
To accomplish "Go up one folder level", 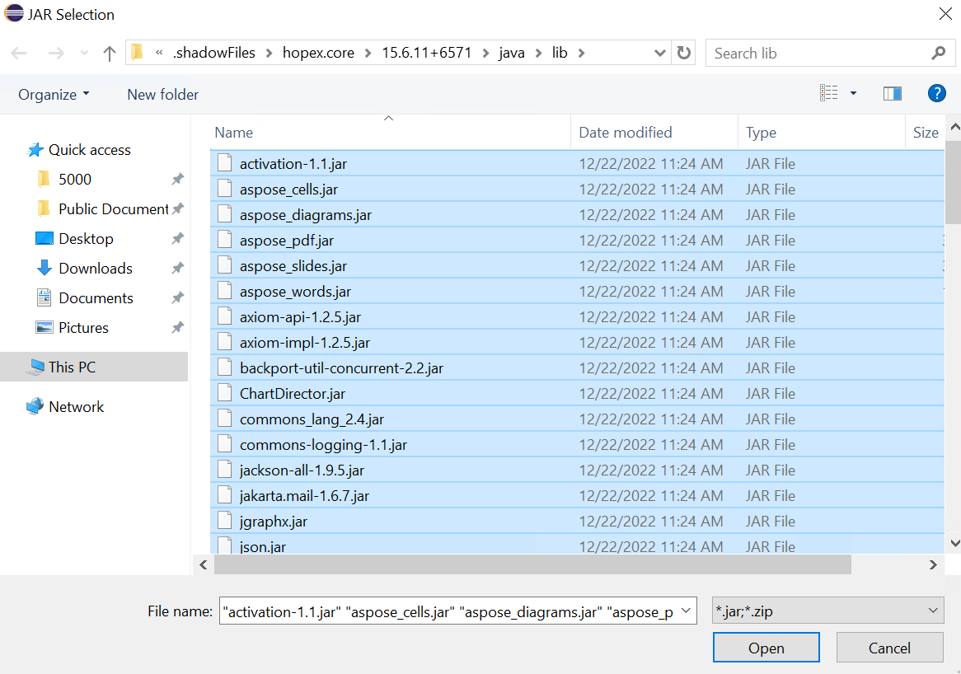I will [x=109, y=54].
